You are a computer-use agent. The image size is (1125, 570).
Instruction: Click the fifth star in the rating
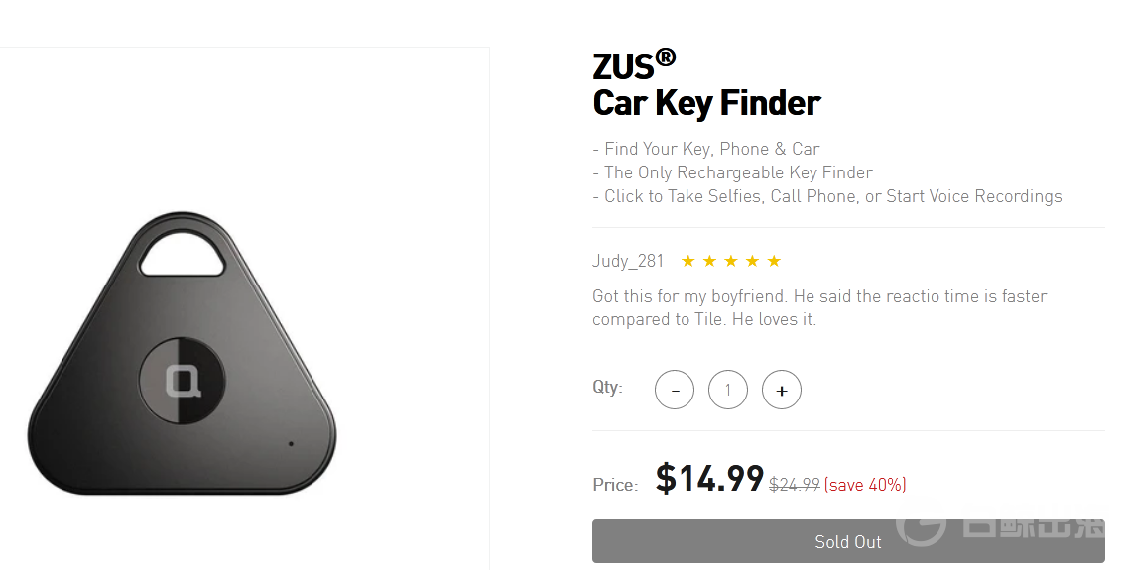[x=774, y=261]
